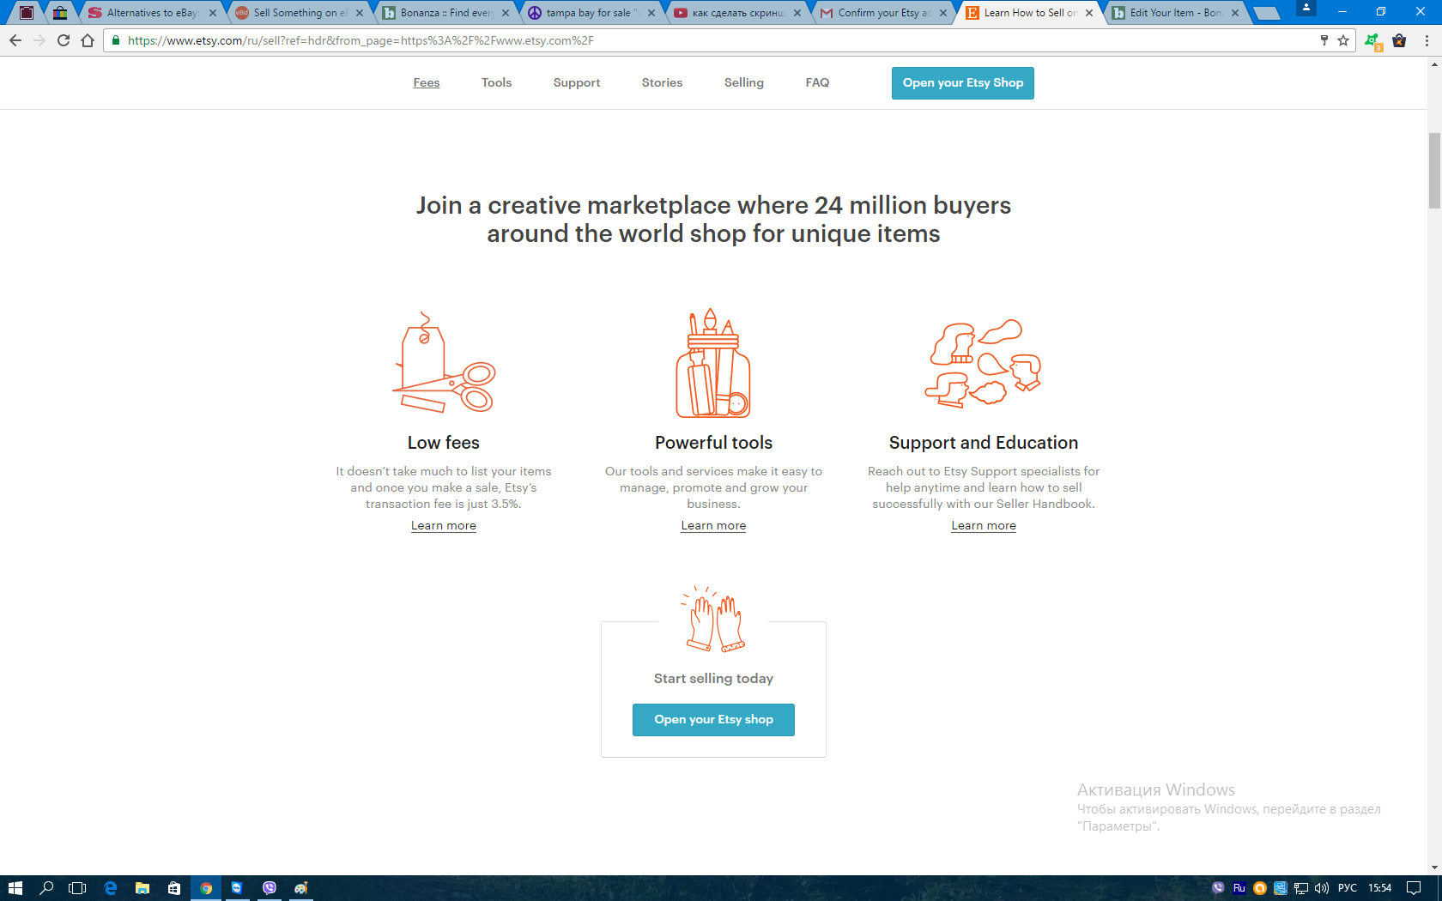Navigate to the Selling section
Viewport: 1442px width, 901px height.
point(743,82)
